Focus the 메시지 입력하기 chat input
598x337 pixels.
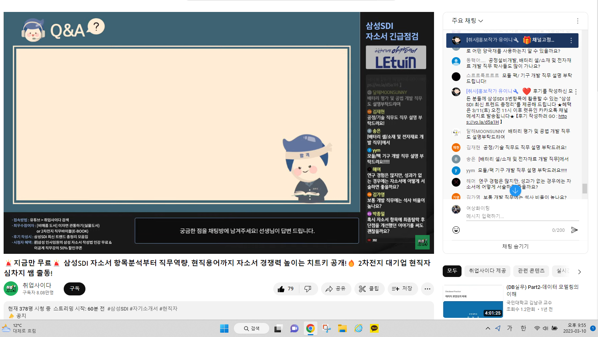(522, 216)
